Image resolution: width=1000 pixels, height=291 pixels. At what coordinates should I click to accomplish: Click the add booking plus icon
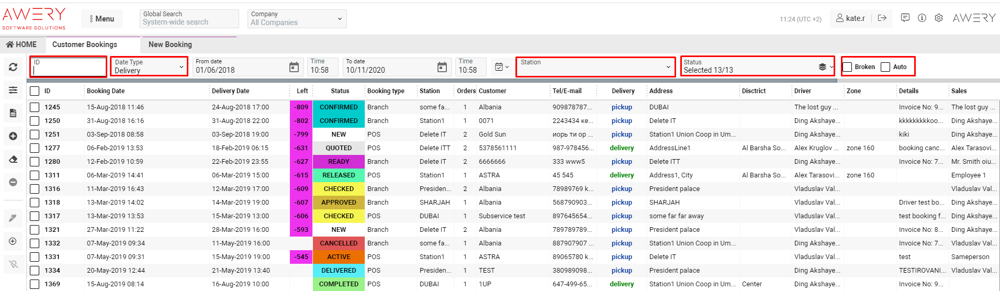tap(13, 136)
